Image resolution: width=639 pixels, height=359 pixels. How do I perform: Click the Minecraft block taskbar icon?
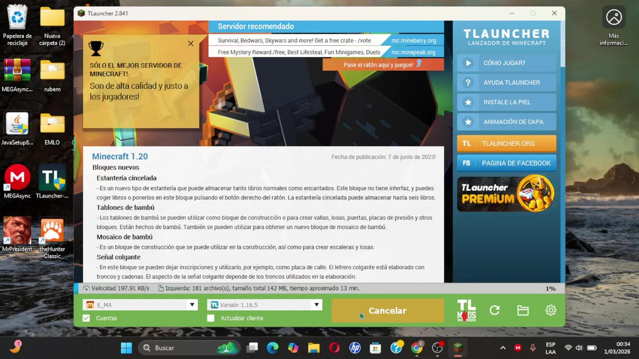tap(458, 348)
